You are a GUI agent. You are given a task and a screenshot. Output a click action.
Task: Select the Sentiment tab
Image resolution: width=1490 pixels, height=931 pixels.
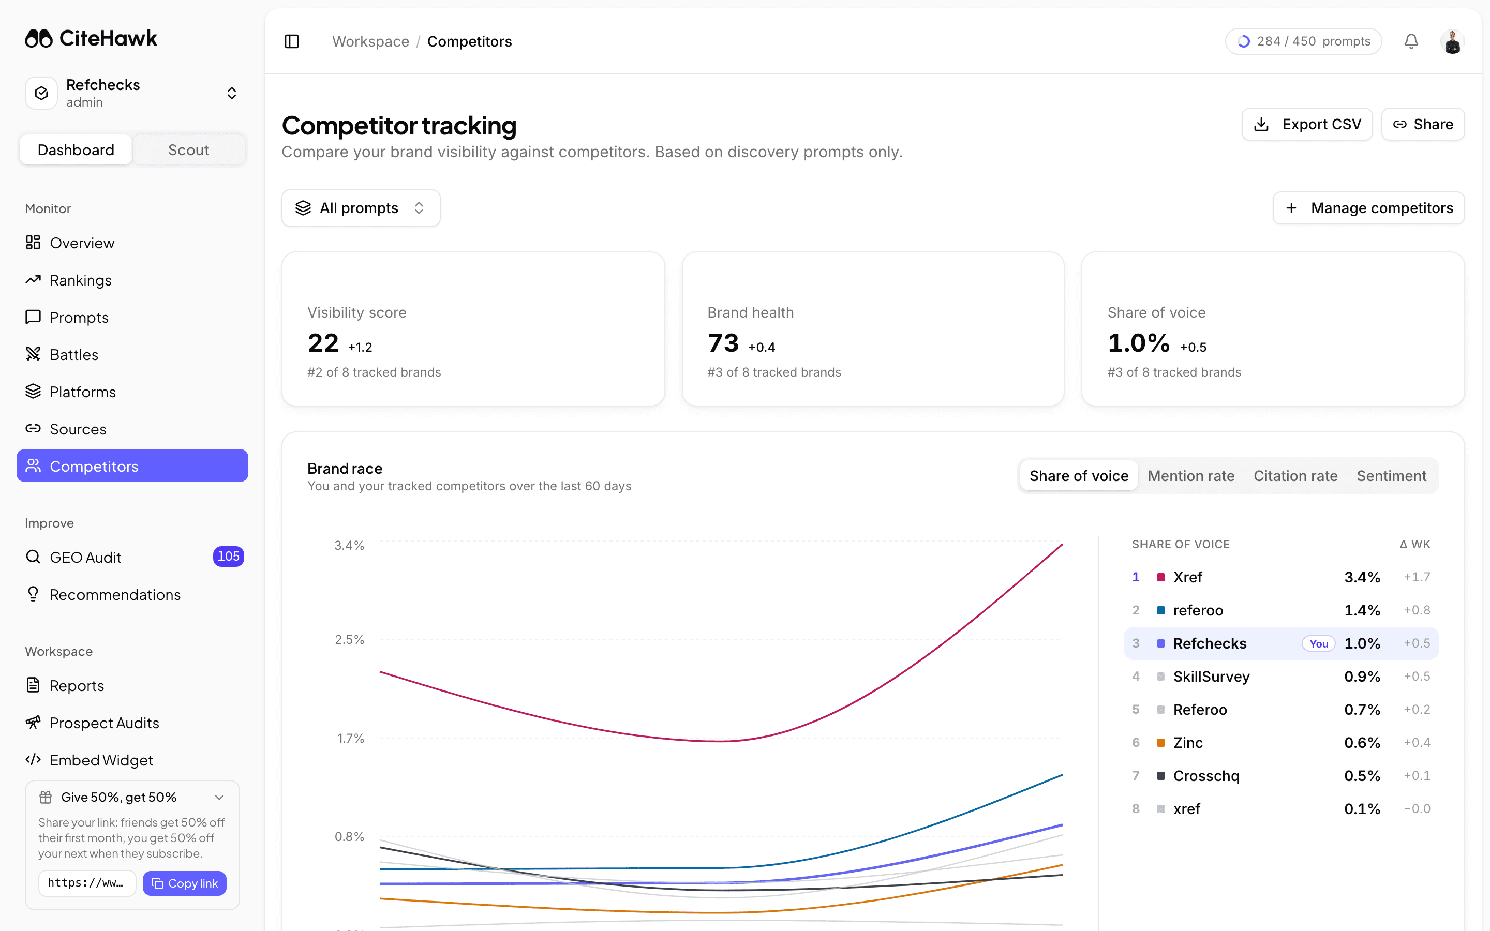click(1392, 476)
